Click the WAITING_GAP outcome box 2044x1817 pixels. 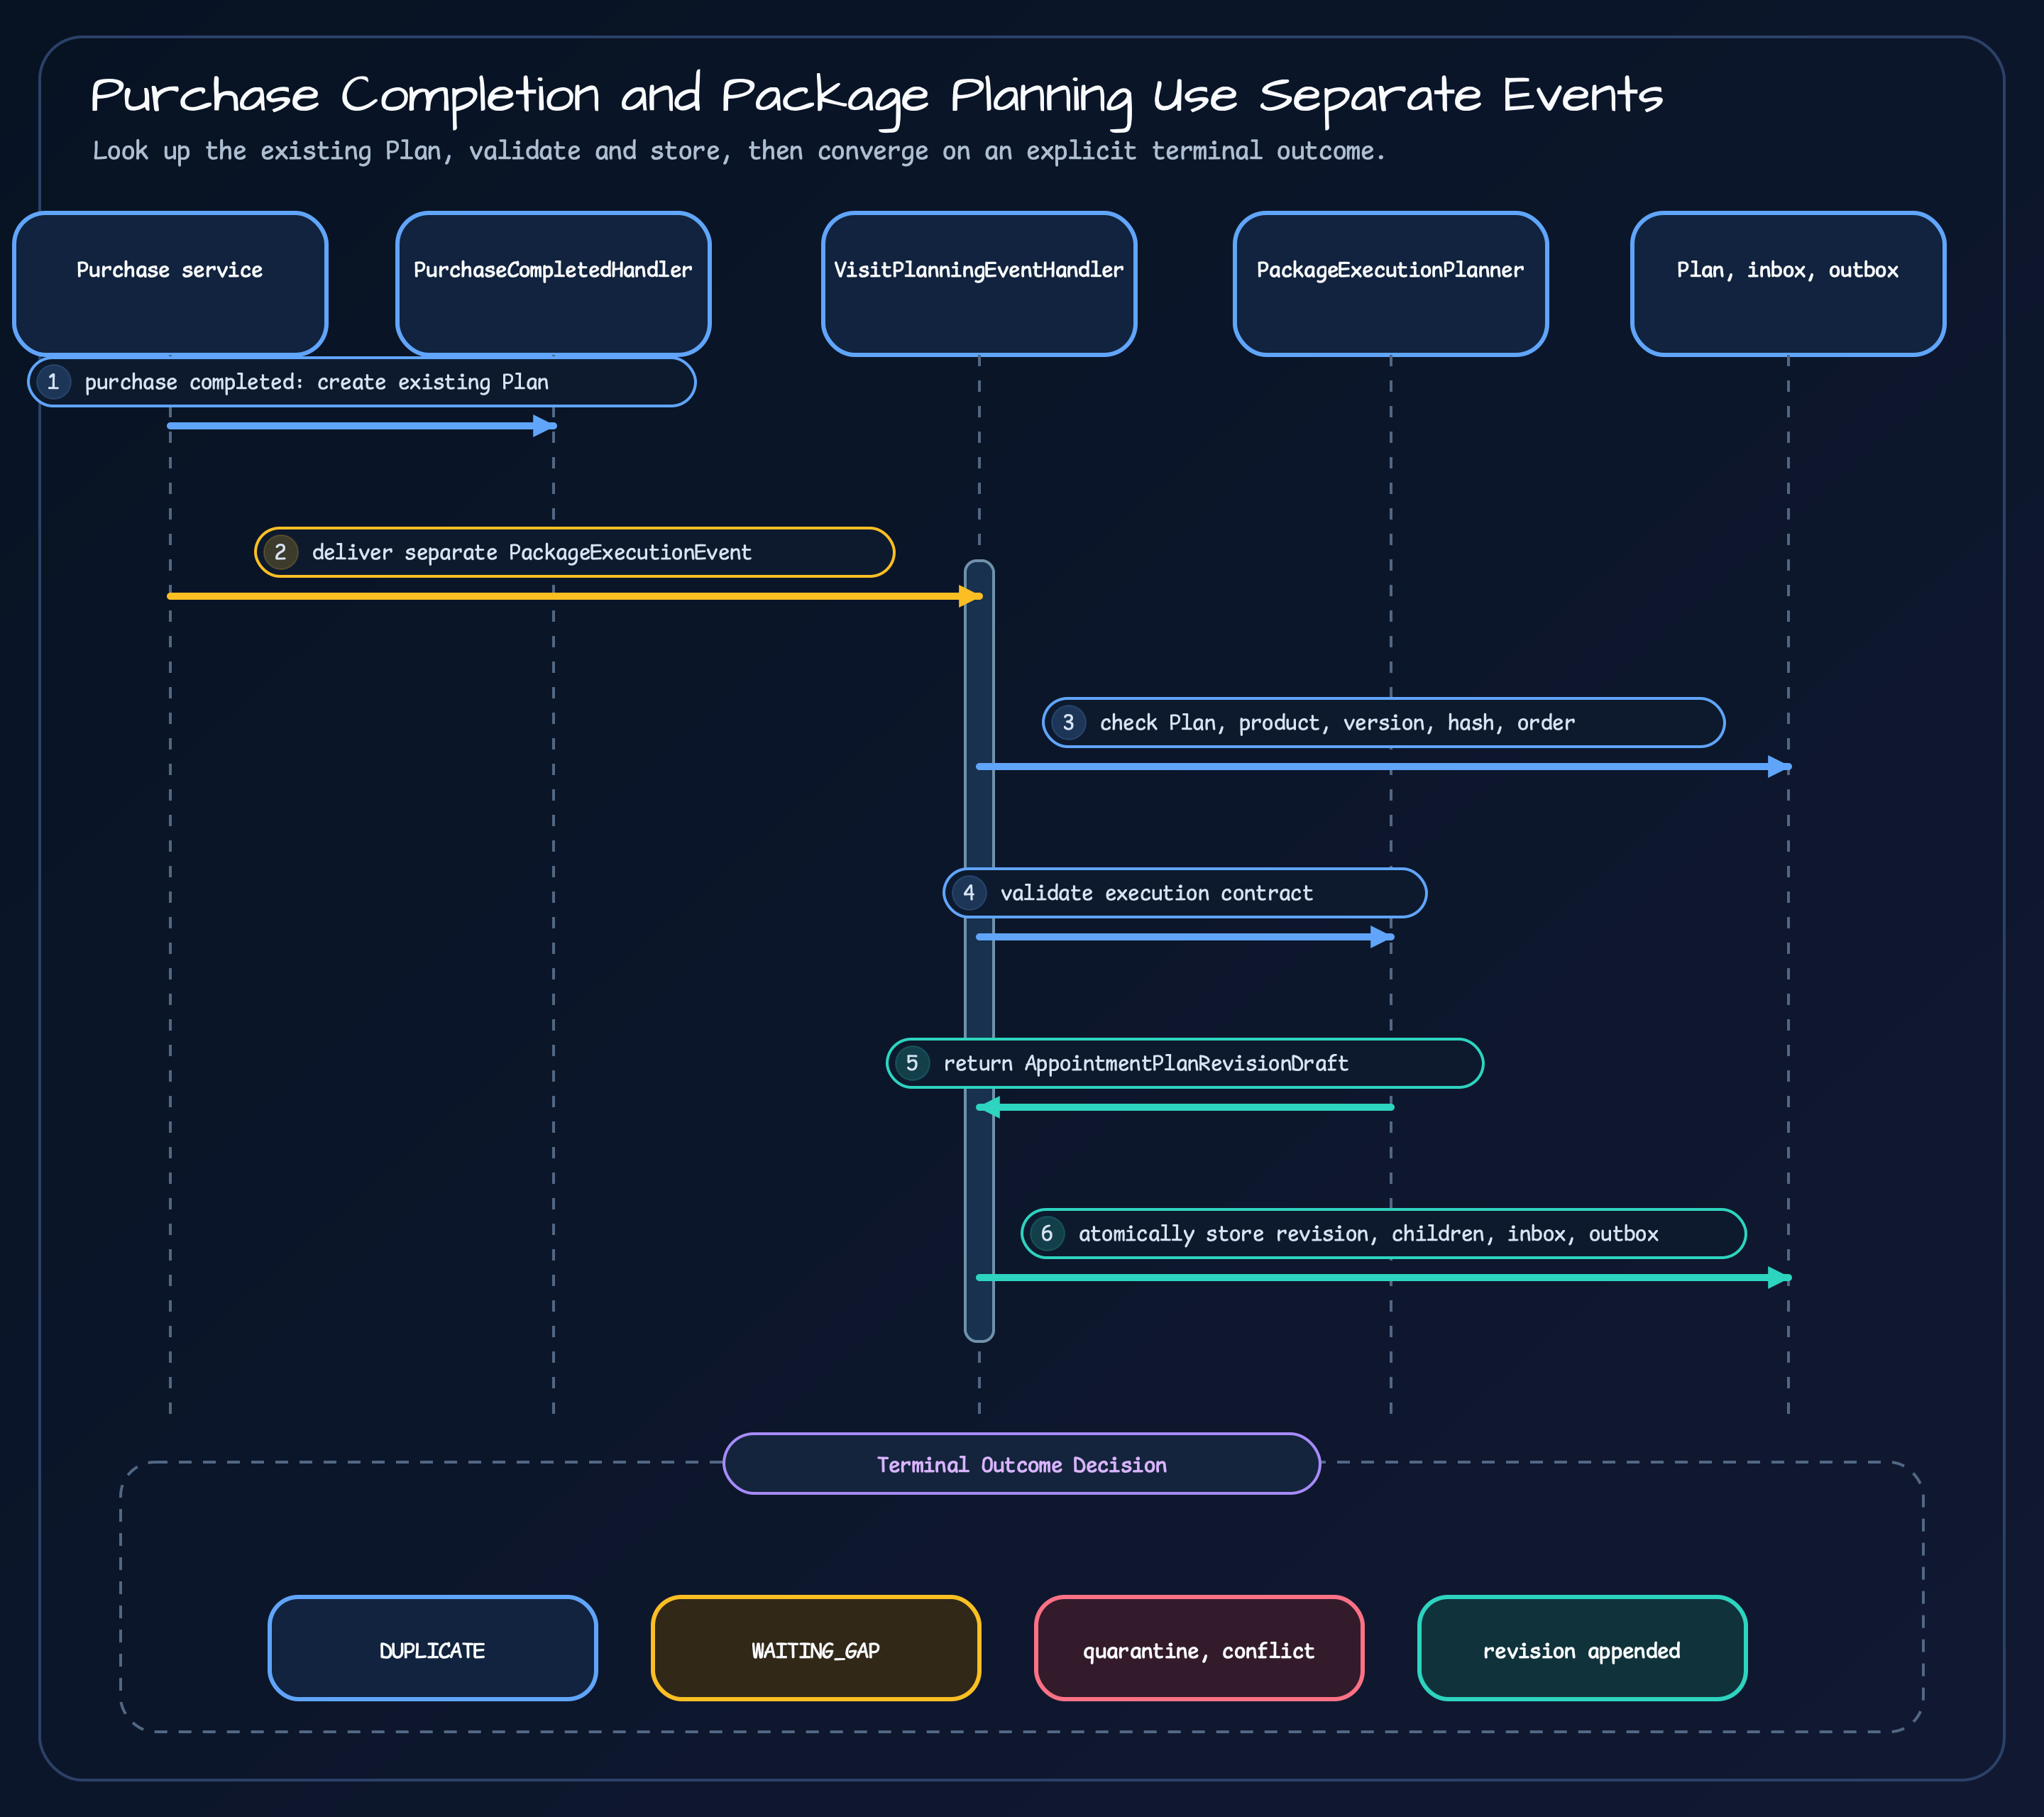[816, 1648]
